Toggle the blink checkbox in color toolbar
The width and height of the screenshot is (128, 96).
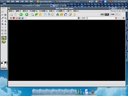tap(110, 14)
